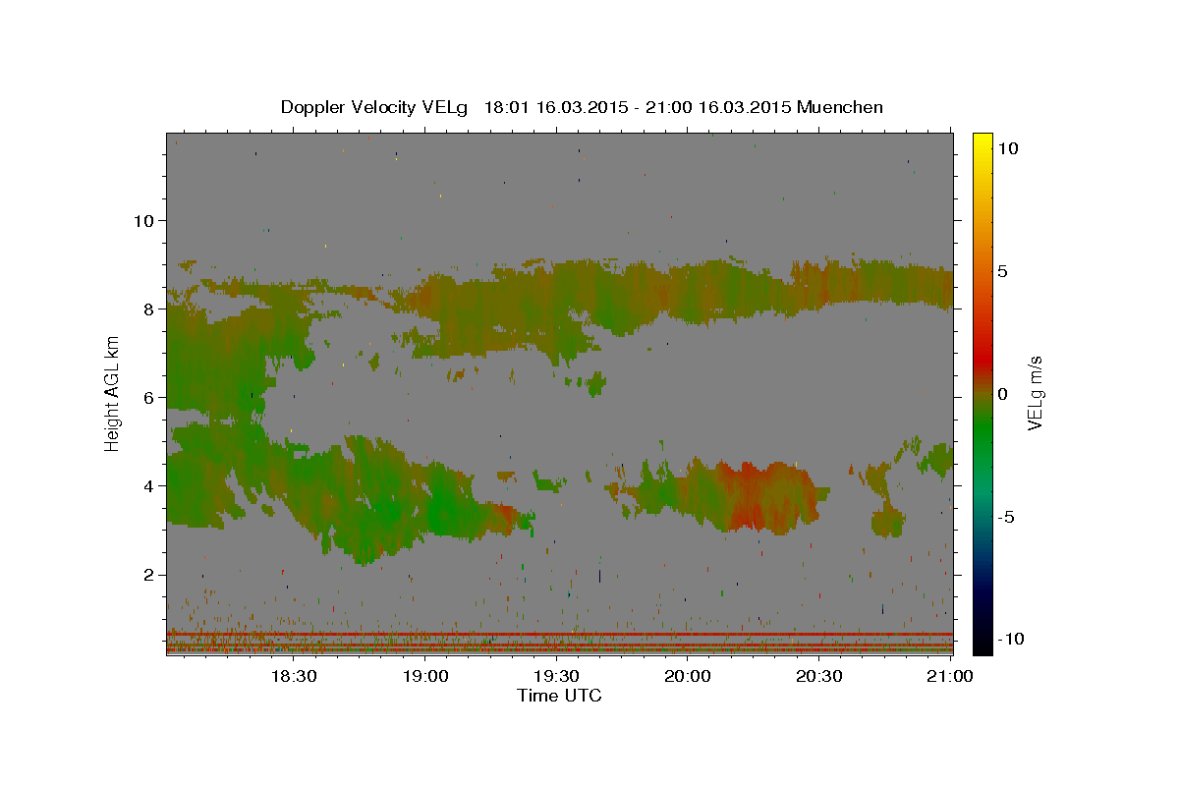Screen dimensions: 1179x786
Task: Click the 18:30 time tick label
Action: point(293,676)
